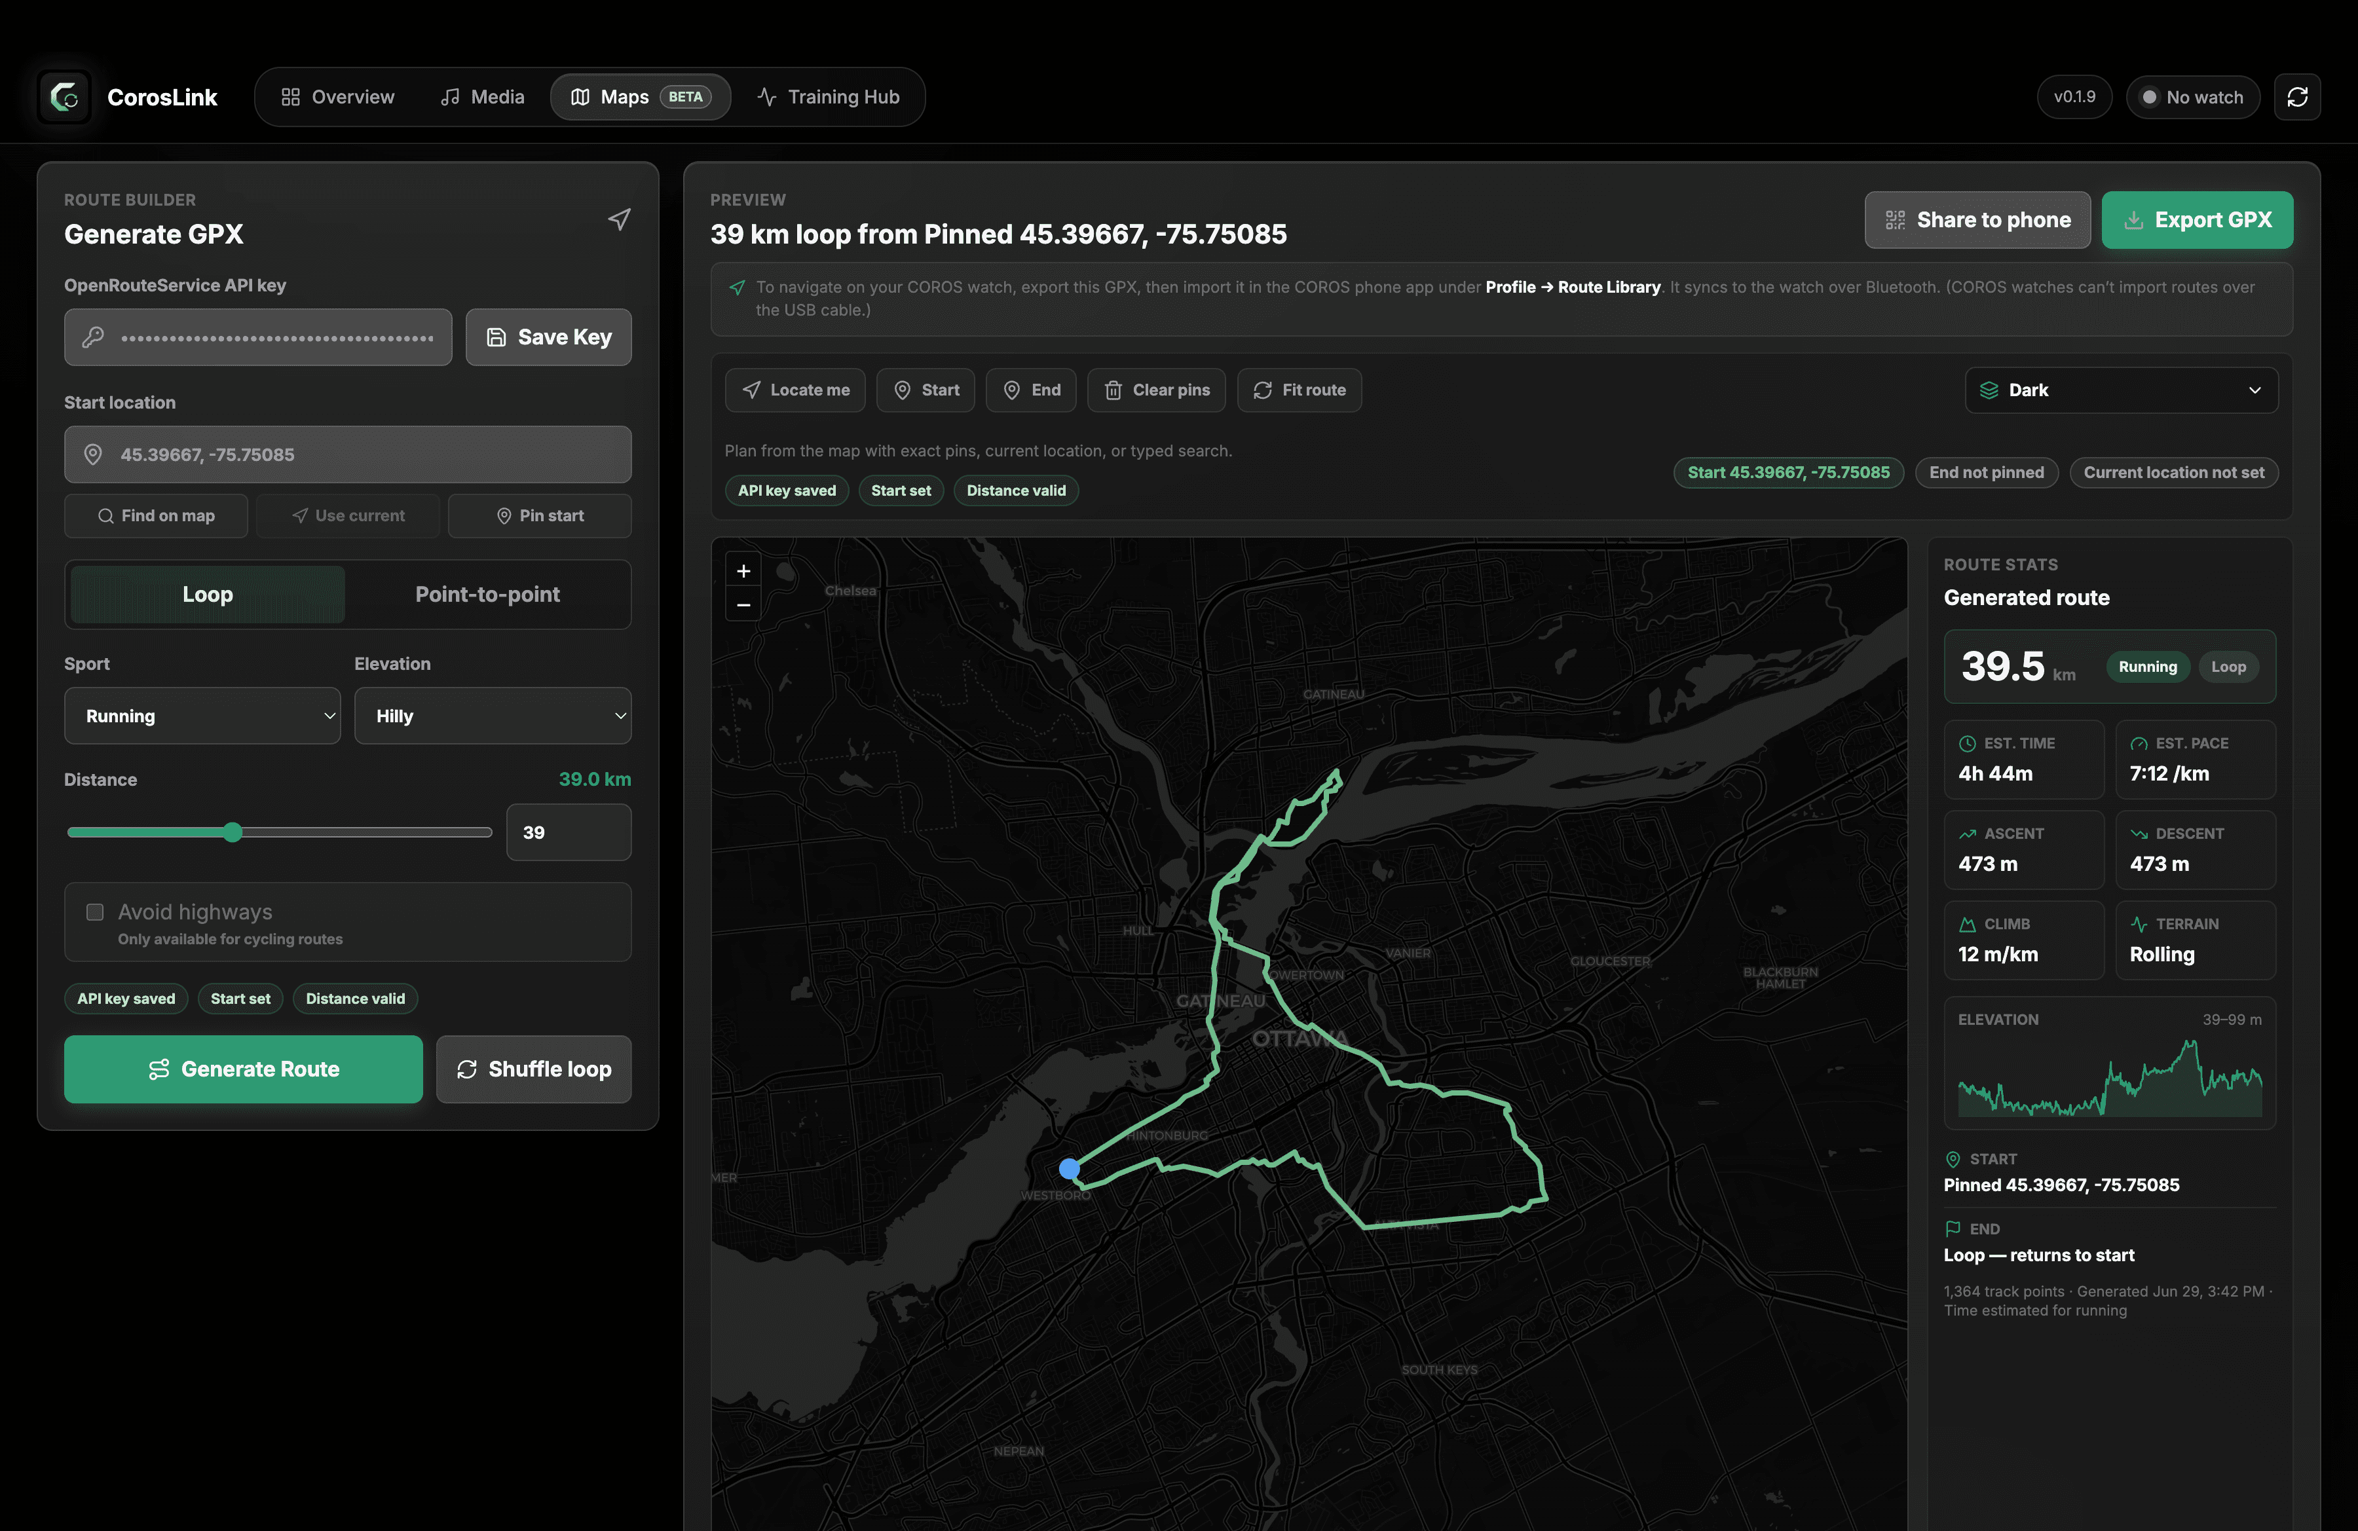The height and width of the screenshot is (1531, 2358).
Task: Click the Share to phone button
Action: pyautogui.click(x=1977, y=220)
